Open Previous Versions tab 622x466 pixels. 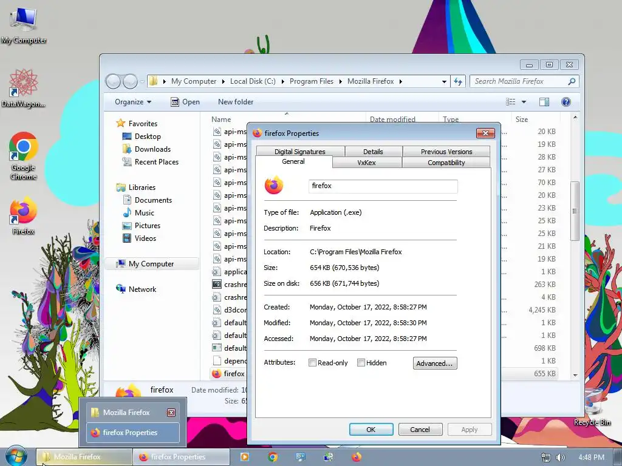click(x=446, y=151)
